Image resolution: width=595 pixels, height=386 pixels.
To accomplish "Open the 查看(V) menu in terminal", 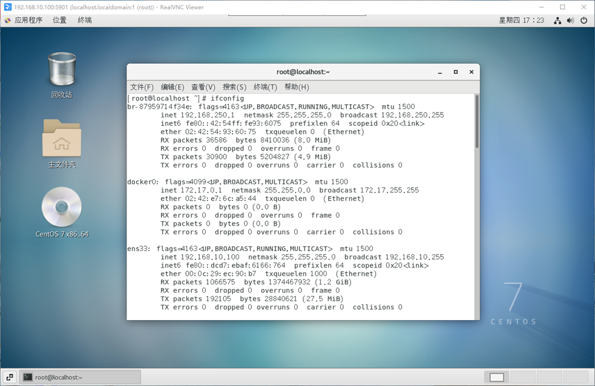I will pos(203,87).
